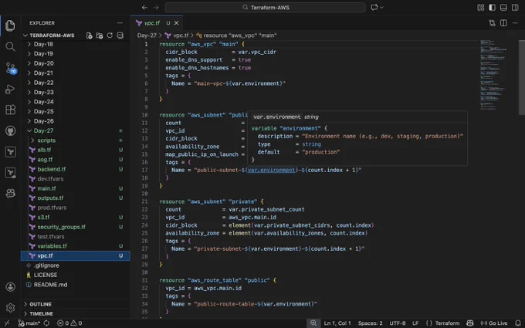Toggle the primary side bar layout button

[x=493, y=8]
